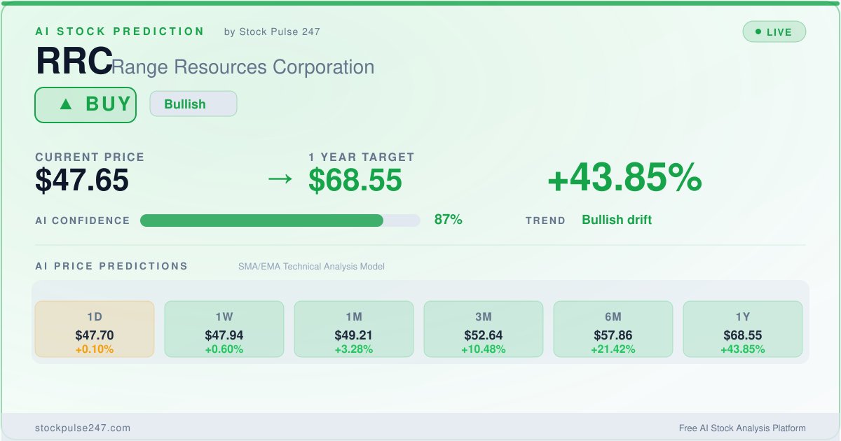Click the Bullish drift trend label
This screenshot has height=441, width=841.
point(617,220)
